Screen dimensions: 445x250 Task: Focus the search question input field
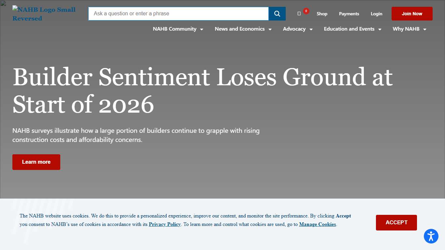coord(178,14)
